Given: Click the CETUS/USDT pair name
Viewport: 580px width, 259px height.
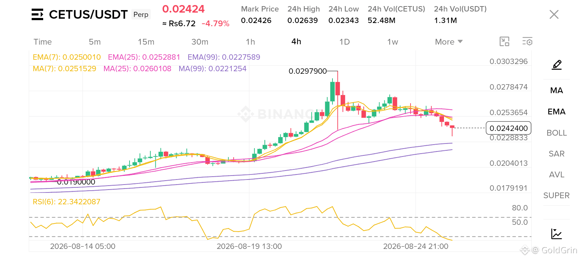Looking at the screenshot, I should coord(88,14).
